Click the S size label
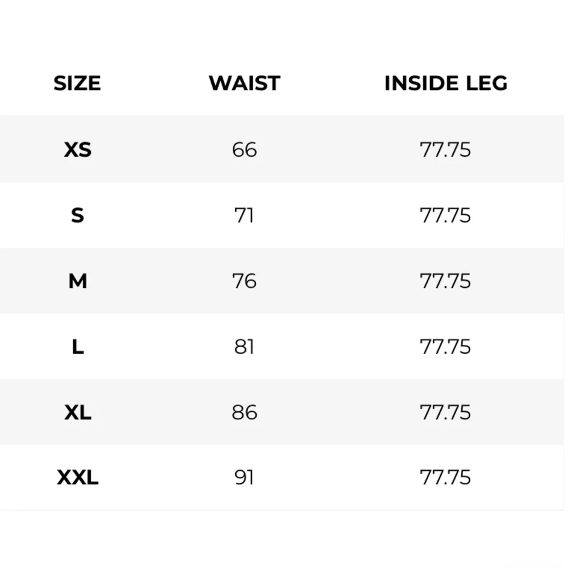 point(77,216)
